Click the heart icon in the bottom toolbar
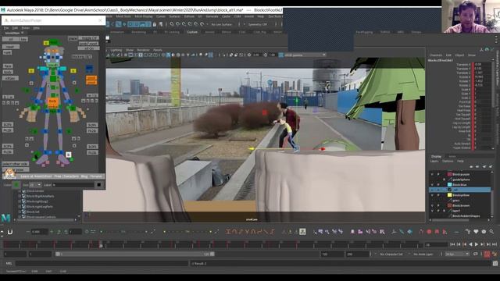This screenshot has height=281, width=500. pos(476,232)
